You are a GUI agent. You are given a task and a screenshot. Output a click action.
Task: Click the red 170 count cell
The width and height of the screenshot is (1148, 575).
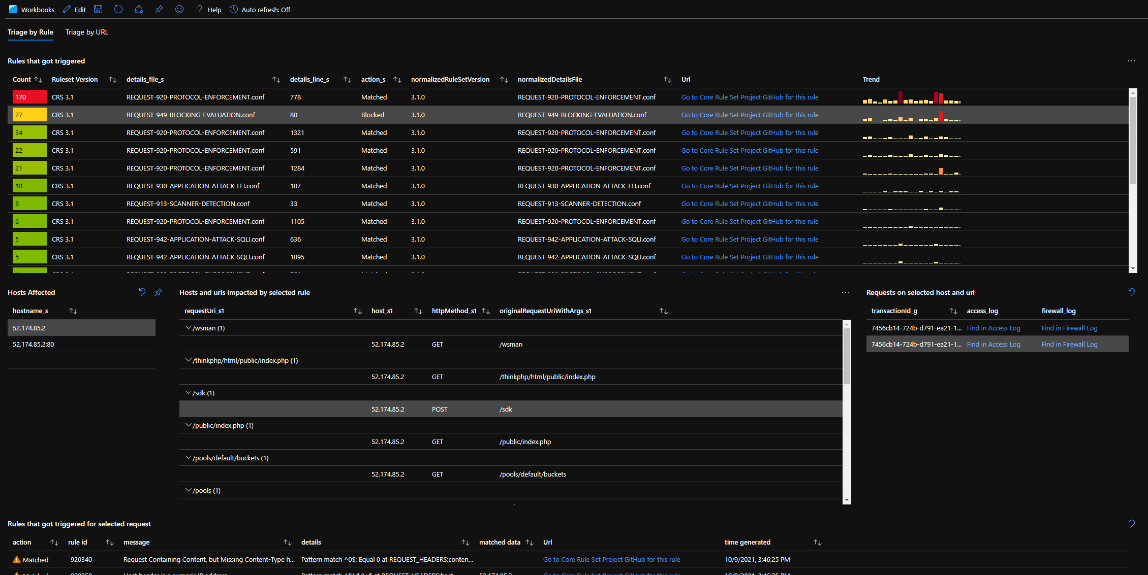(29, 97)
